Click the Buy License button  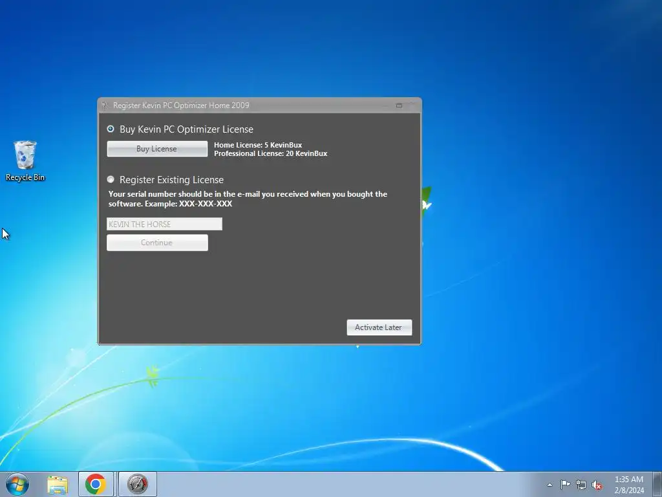[157, 149]
